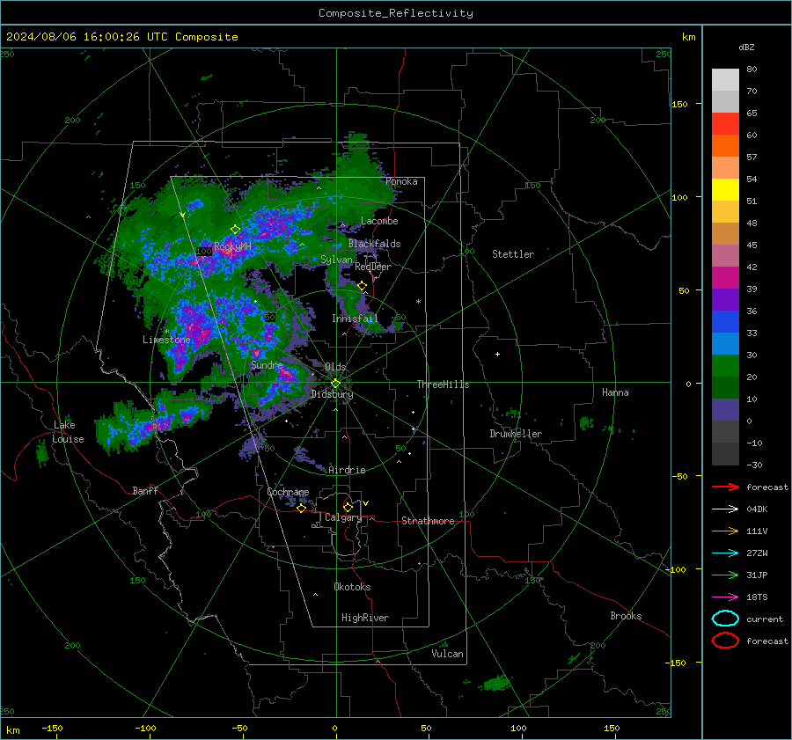Screen dimensions: 792x740
Task: Pick the red 65 dBZ color swatch
Action: [x=725, y=123]
